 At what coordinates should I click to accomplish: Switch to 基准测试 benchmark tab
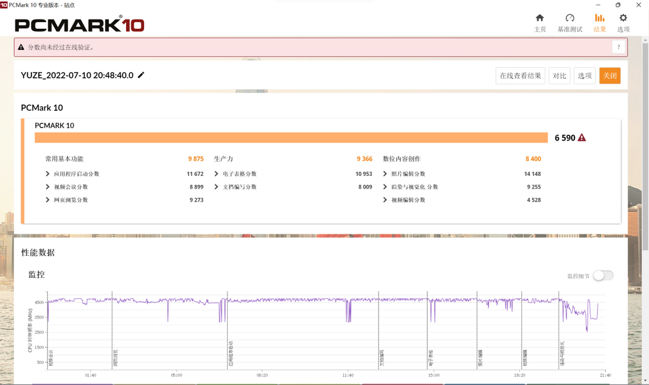pyautogui.click(x=569, y=23)
